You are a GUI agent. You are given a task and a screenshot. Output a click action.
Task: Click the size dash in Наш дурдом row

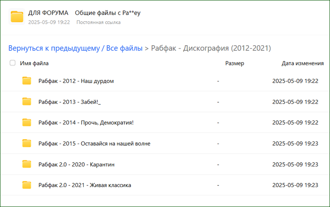[x=218, y=81]
